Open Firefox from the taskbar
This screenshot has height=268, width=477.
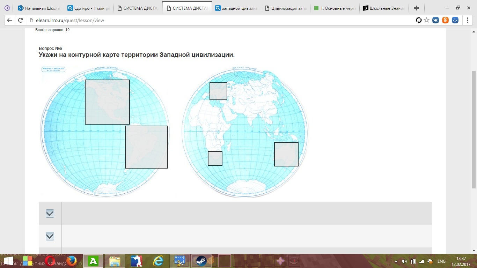(x=72, y=261)
